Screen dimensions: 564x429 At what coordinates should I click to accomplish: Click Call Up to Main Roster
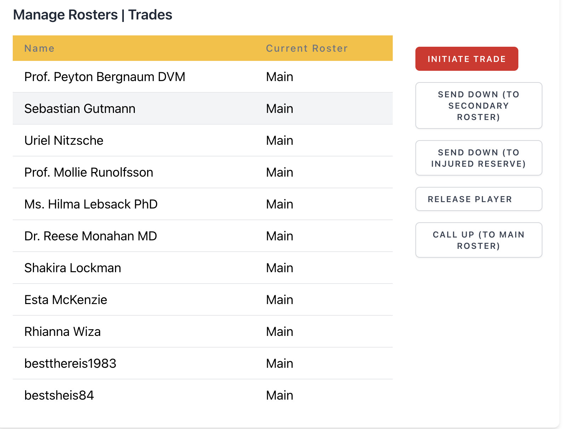[478, 240]
